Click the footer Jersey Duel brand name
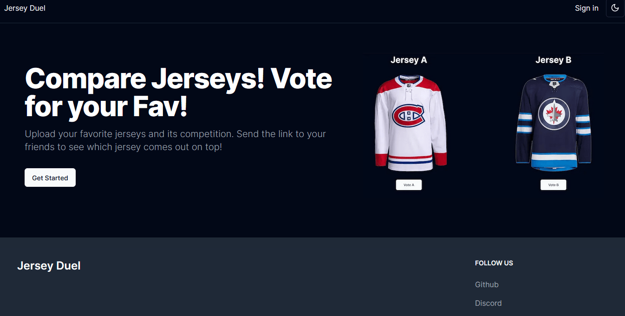The height and width of the screenshot is (316, 625). point(49,266)
